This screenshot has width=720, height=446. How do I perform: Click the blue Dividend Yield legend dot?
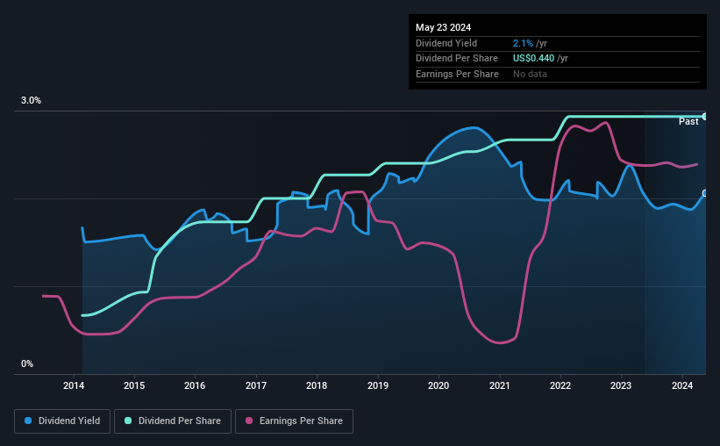click(x=28, y=421)
